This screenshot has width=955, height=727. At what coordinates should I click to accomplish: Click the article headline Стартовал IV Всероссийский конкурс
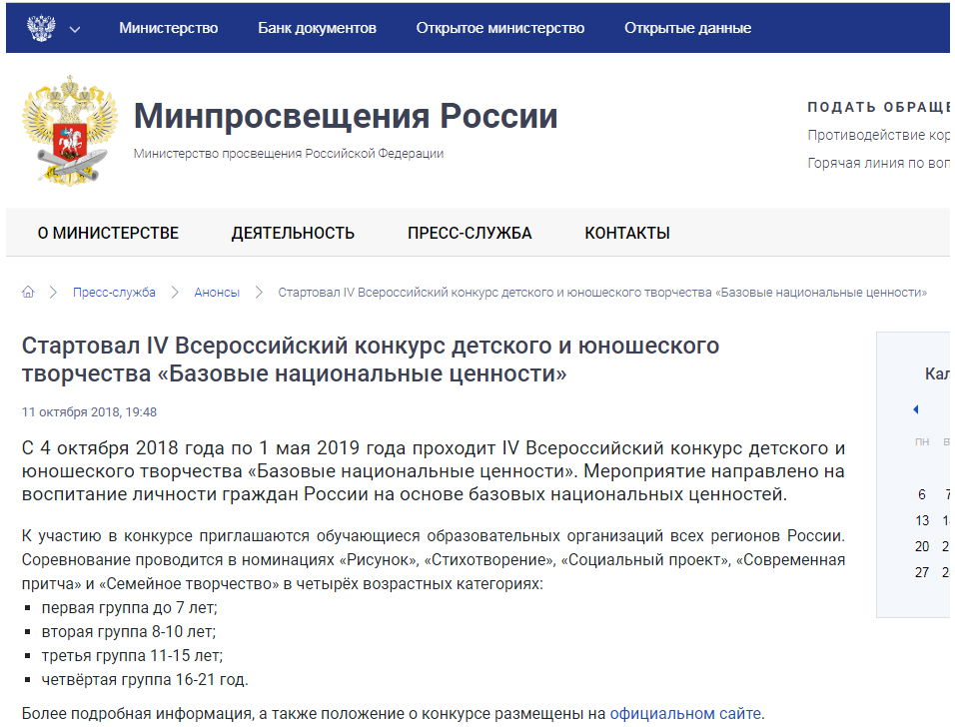click(371, 360)
